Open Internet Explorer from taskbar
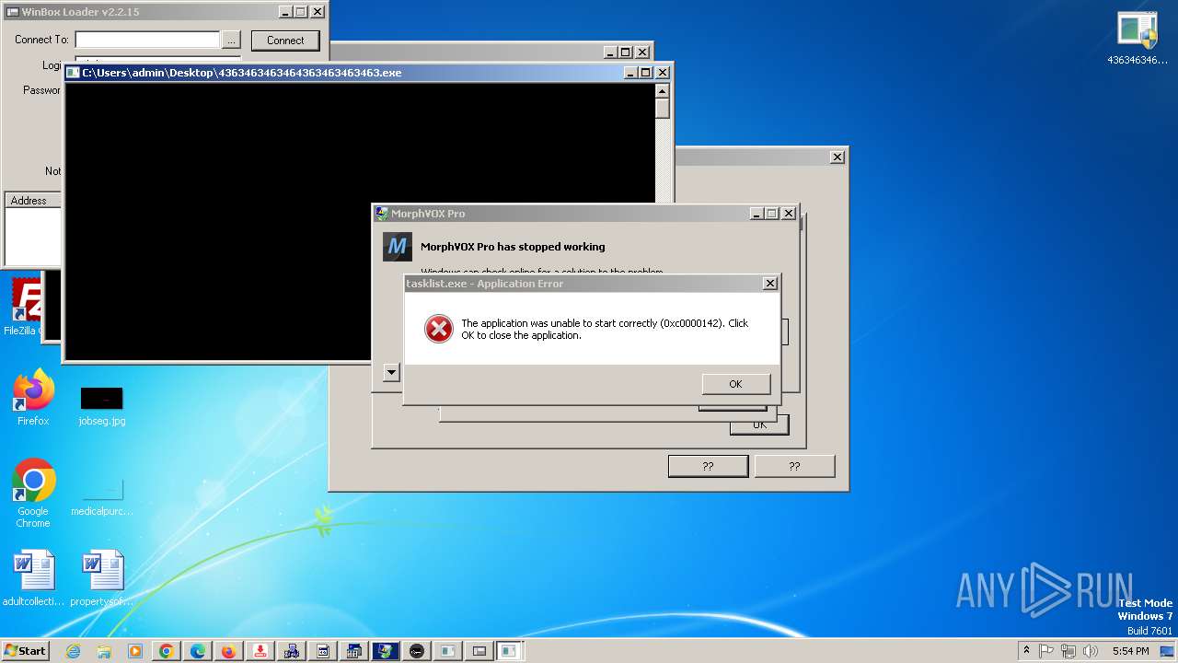Screen dimensions: 1178x663 click(x=73, y=651)
